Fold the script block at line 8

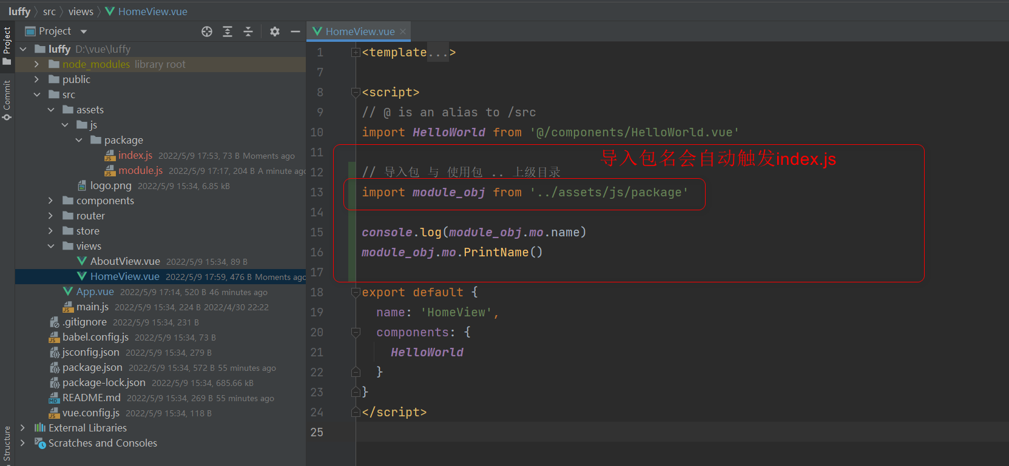tap(356, 93)
